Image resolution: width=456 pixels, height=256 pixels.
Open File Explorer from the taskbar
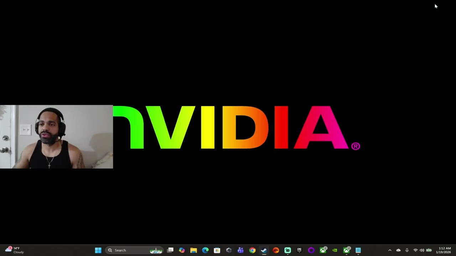point(193,250)
